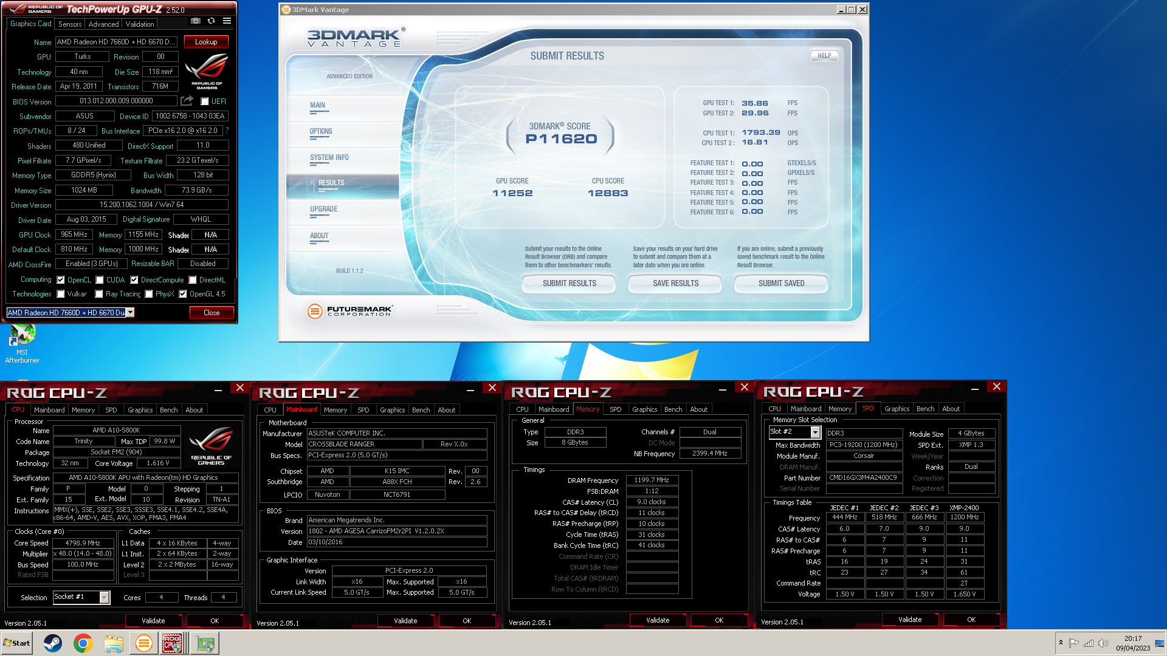Click the ROG logo in CPU-Z CPU window

pos(211,446)
